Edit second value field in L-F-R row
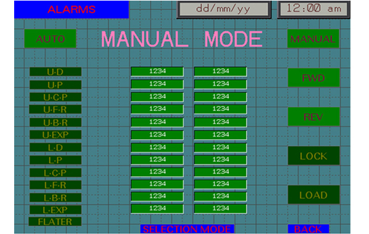Screen dimensions: 369x234 (x=220, y=184)
